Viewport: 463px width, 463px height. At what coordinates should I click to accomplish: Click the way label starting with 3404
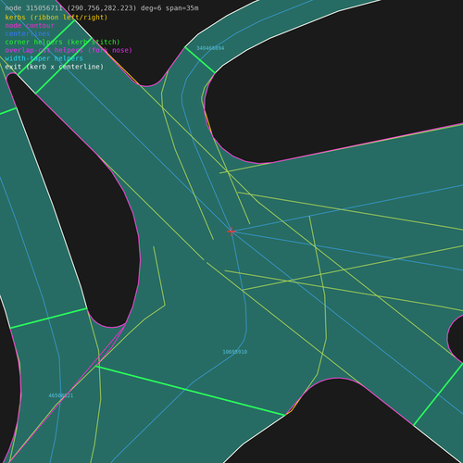210,48
